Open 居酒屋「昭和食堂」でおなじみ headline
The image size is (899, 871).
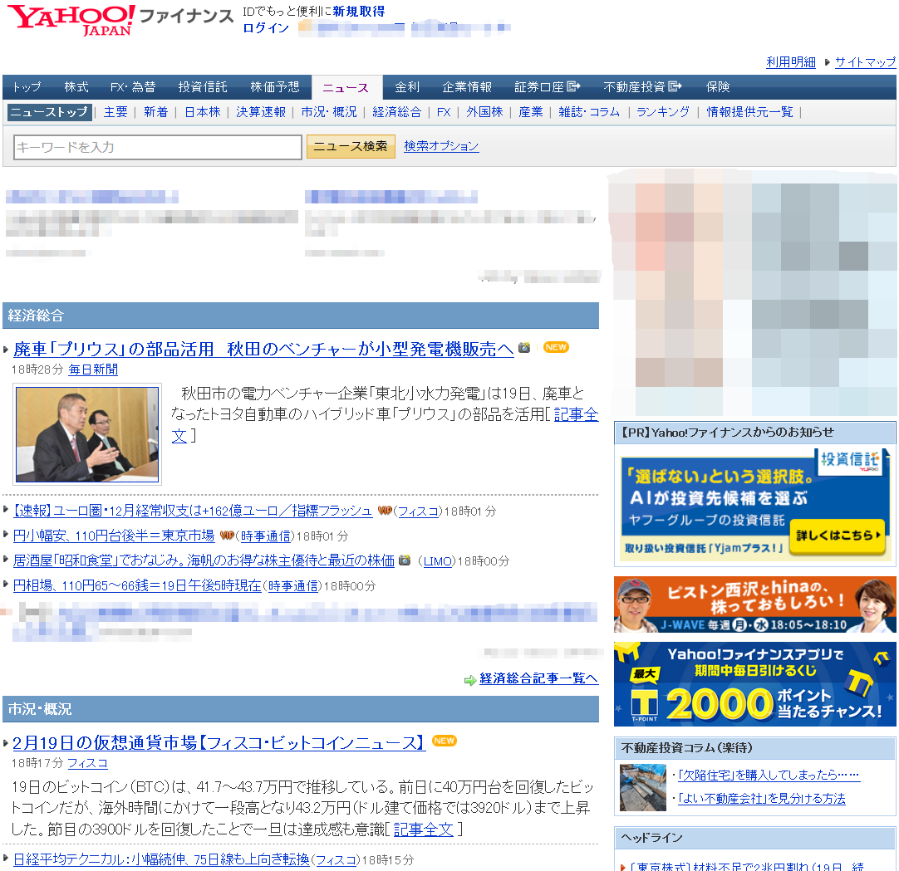click(204, 560)
